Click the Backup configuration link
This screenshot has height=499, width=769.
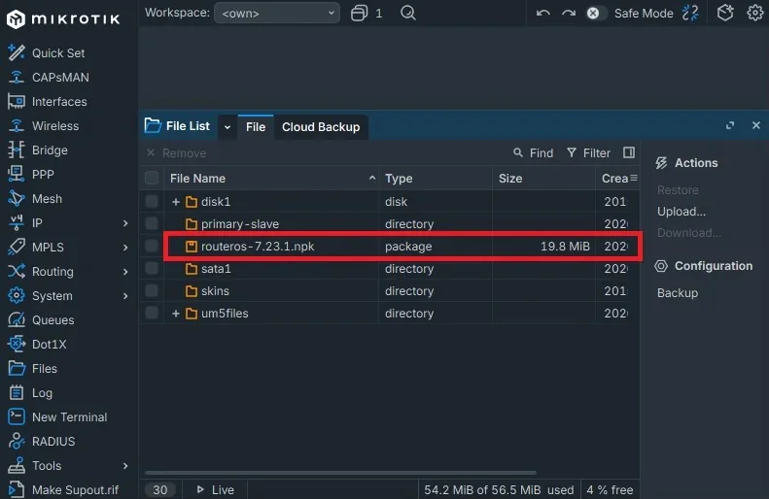point(678,293)
